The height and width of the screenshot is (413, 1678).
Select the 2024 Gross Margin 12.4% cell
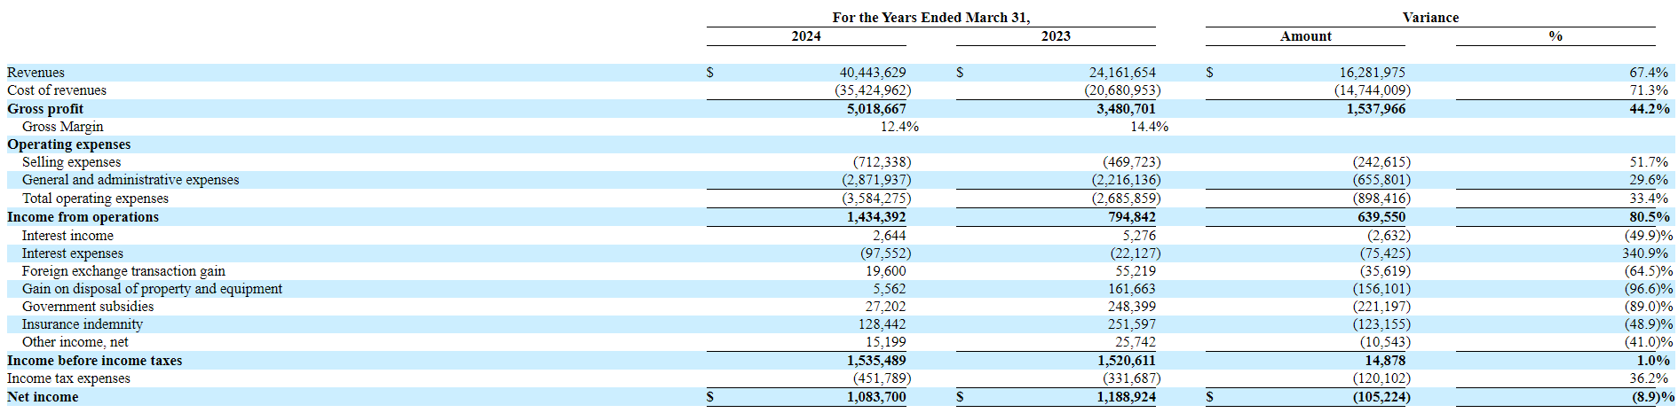point(898,127)
